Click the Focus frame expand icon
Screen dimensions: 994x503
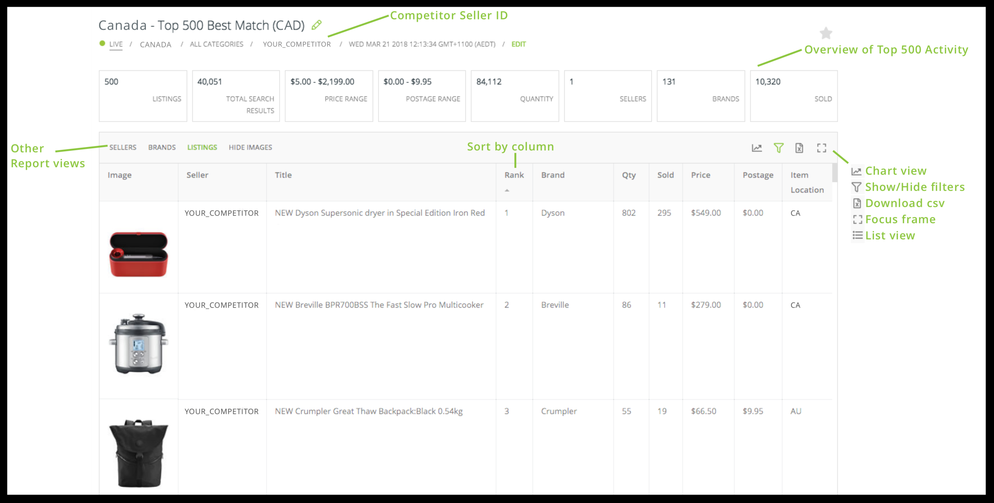pos(821,148)
